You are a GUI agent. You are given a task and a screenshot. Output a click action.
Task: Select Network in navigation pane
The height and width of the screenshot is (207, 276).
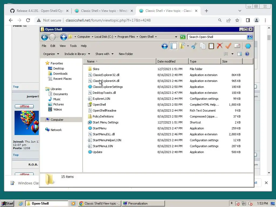(x=56, y=130)
